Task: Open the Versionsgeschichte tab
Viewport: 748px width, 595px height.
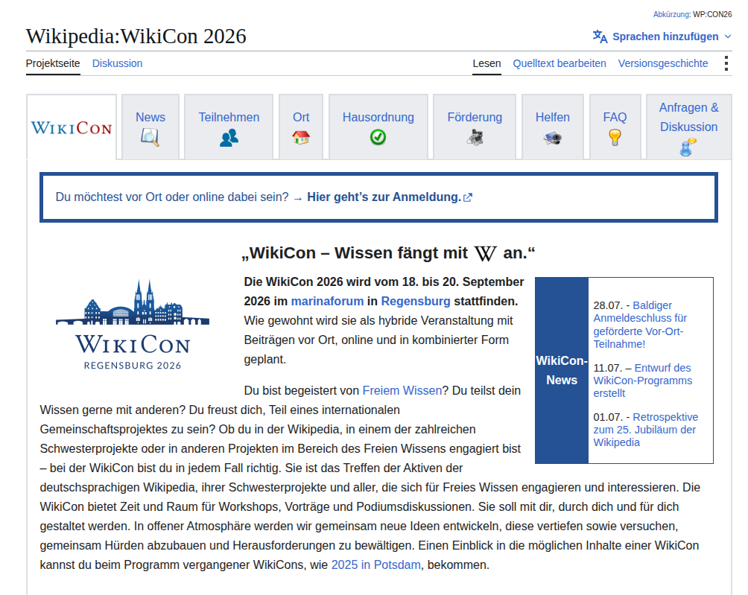Action: (x=663, y=63)
